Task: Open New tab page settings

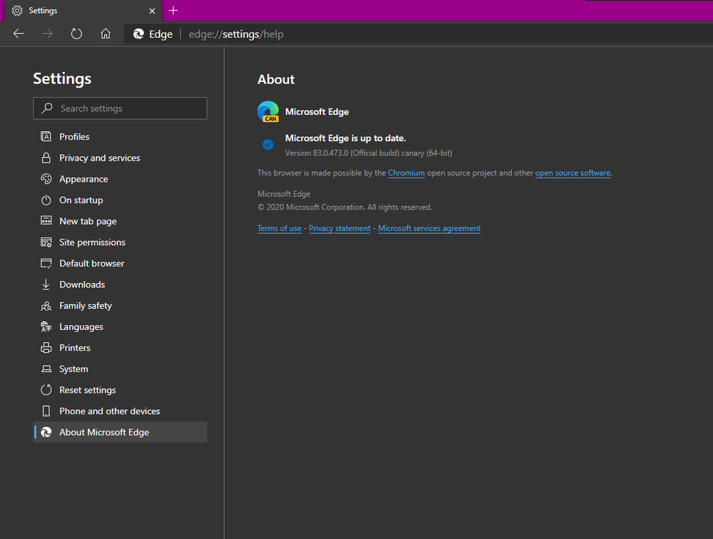Action: tap(120, 221)
